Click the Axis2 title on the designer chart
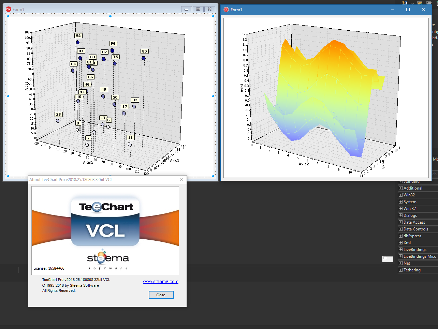 coord(88,162)
